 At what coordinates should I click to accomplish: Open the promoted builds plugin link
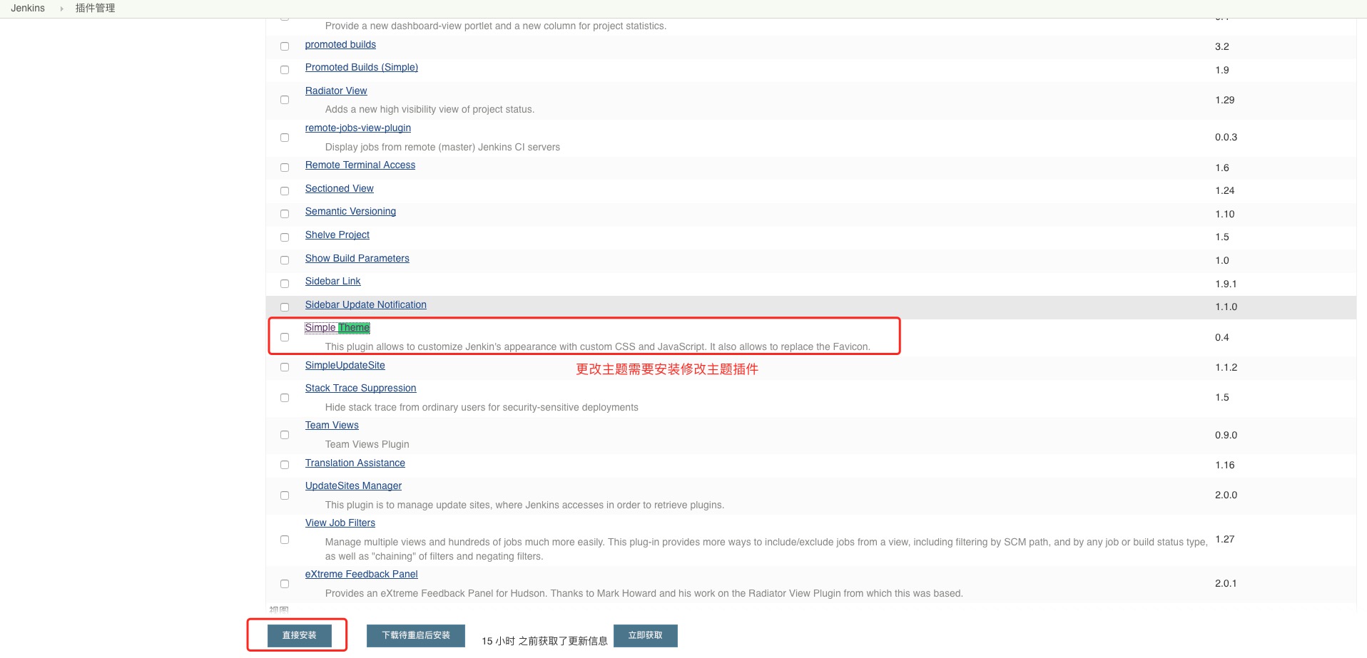coord(340,44)
